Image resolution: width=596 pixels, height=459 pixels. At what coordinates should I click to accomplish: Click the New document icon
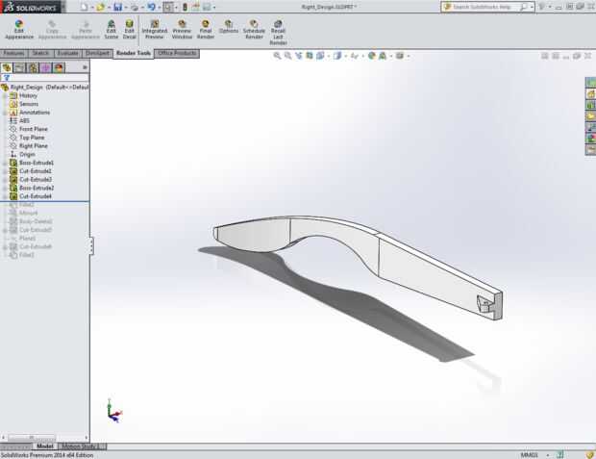pos(85,7)
